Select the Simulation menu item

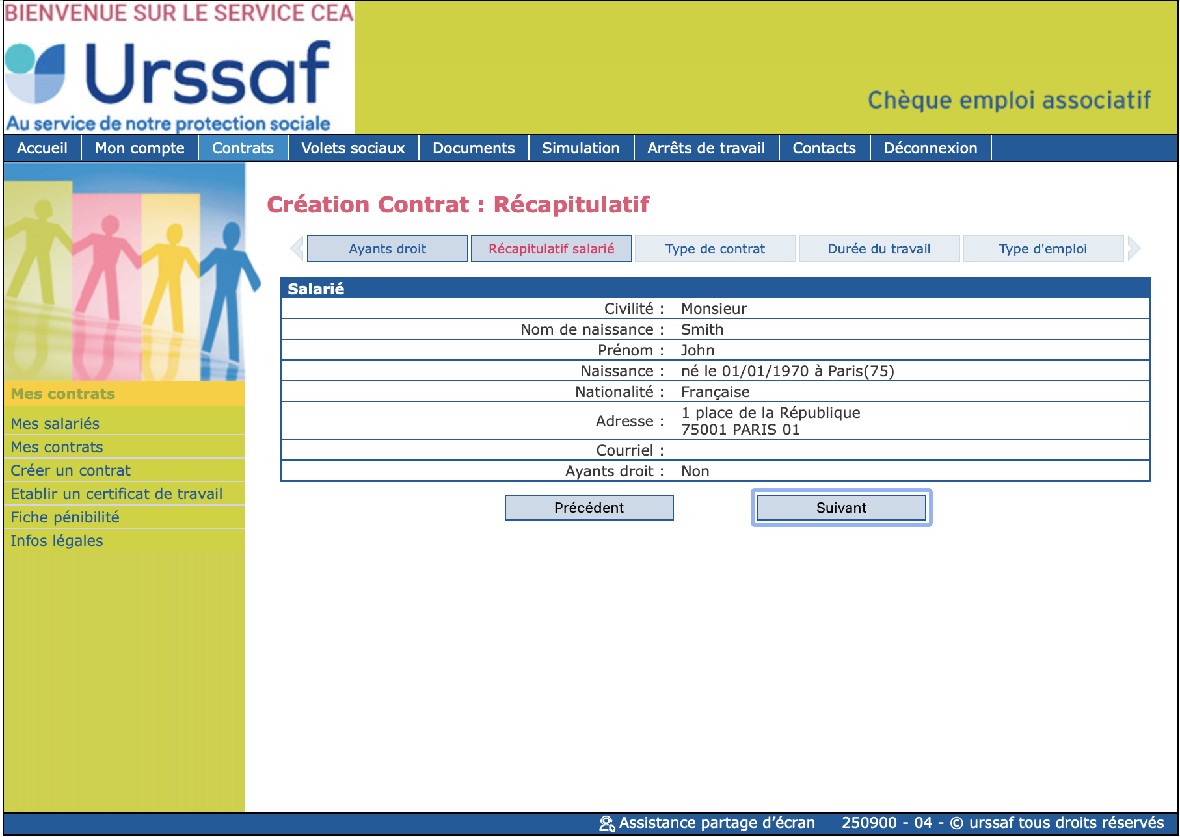coord(580,148)
